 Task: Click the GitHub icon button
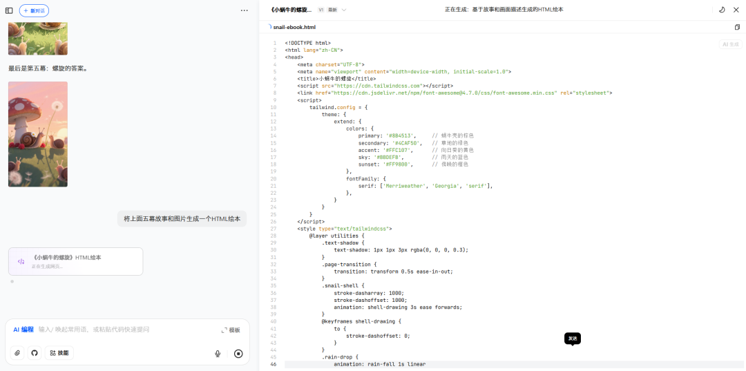[x=35, y=353]
